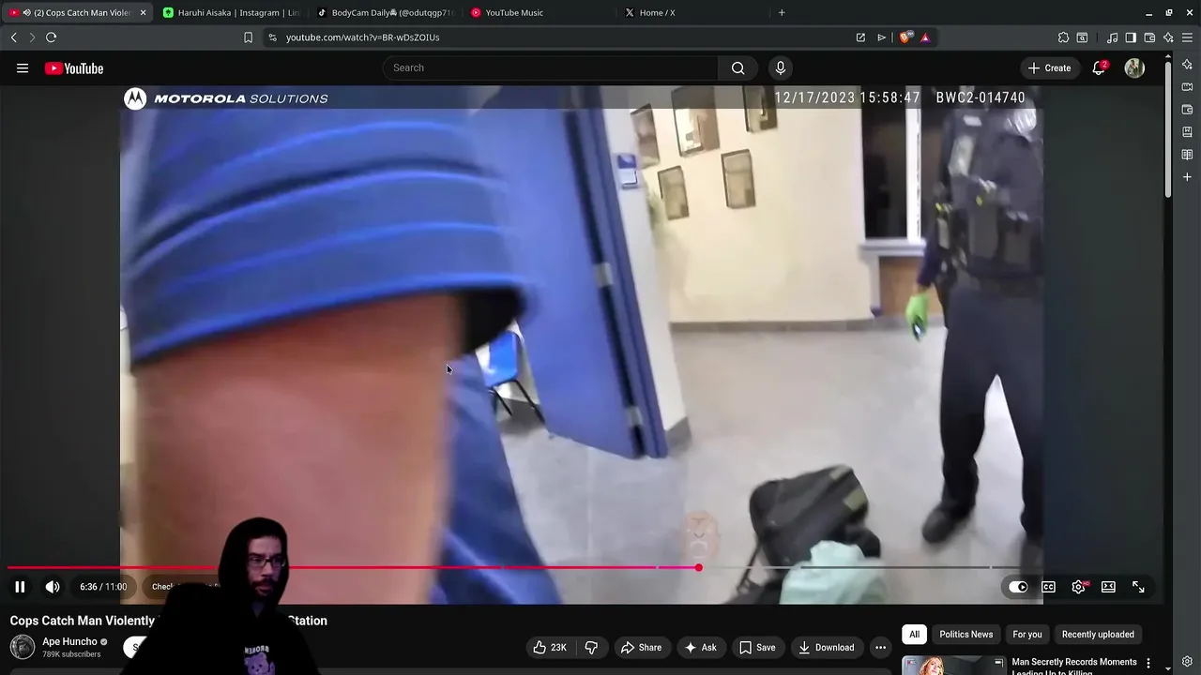Open Brave Wallet in the toolbar

pyautogui.click(x=1149, y=37)
